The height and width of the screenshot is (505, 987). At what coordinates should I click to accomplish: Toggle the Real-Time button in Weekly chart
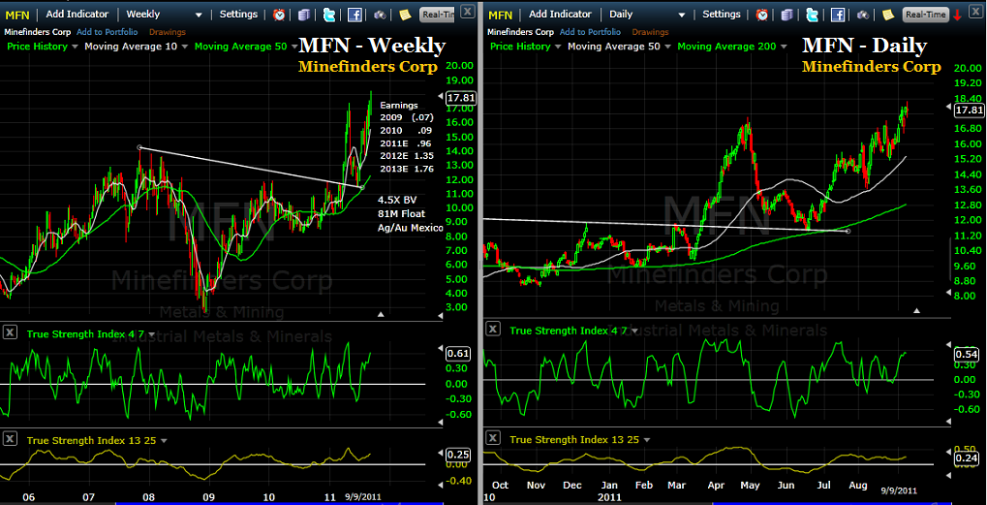coord(437,15)
